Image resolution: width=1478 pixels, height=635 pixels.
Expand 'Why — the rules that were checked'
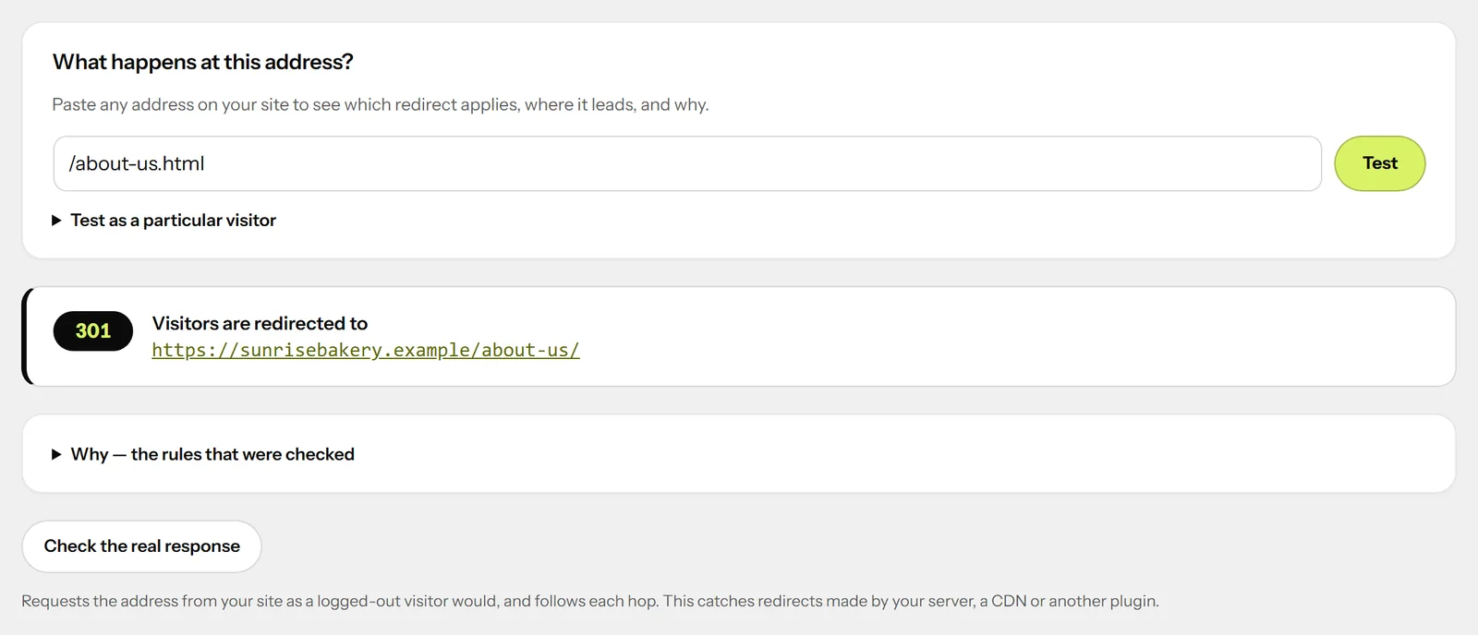pos(203,454)
